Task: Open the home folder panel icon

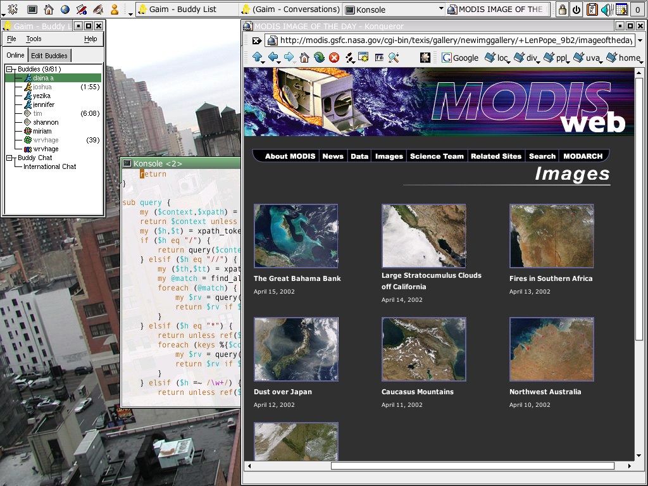Action: (48, 9)
